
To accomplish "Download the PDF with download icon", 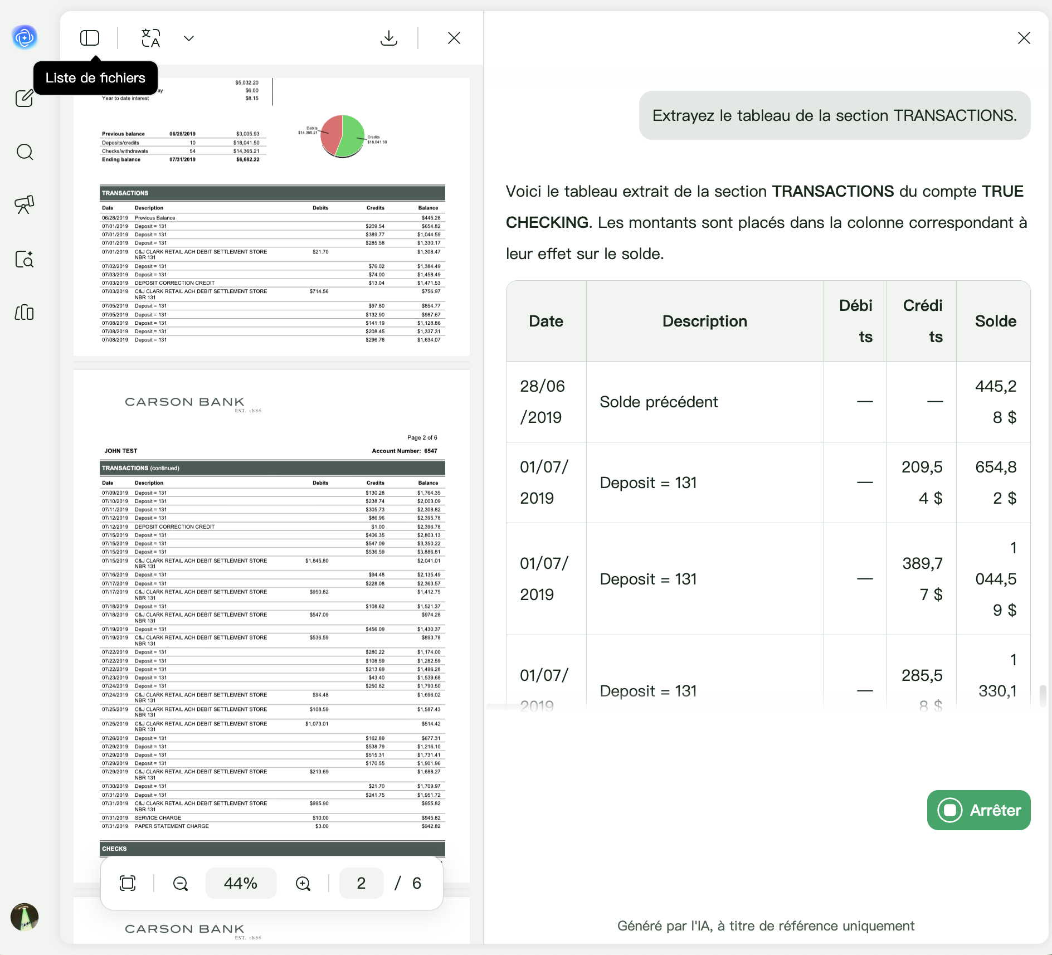I will [x=389, y=38].
